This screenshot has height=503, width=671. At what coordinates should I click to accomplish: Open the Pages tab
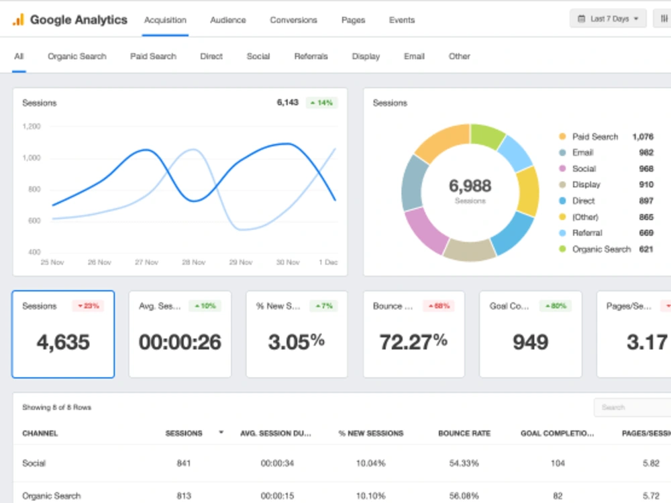tap(354, 20)
